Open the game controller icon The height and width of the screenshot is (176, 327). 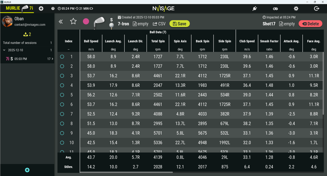pyautogui.click(x=275, y=9)
